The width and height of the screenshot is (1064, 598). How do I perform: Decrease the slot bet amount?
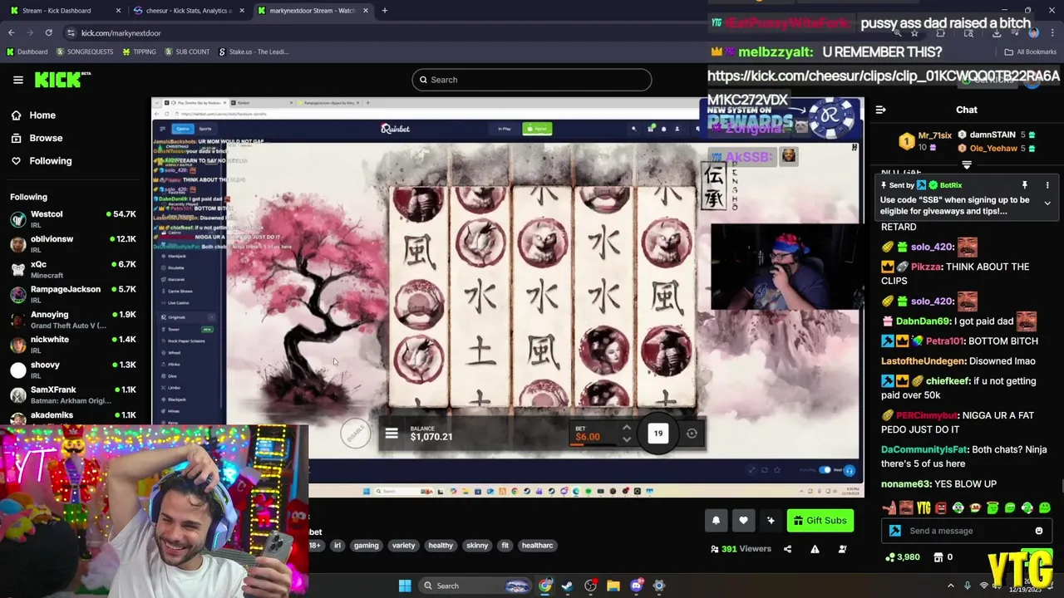pyautogui.click(x=627, y=439)
